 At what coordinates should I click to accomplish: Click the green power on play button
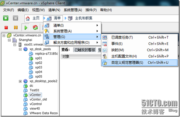pyautogui.click(x=26, y=28)
